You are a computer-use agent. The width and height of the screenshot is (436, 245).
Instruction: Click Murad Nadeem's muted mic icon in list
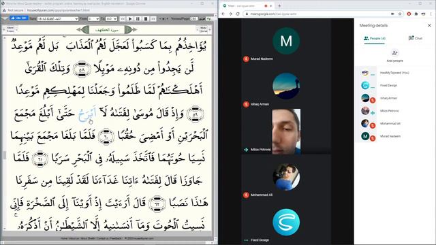(x=373, y=138)
